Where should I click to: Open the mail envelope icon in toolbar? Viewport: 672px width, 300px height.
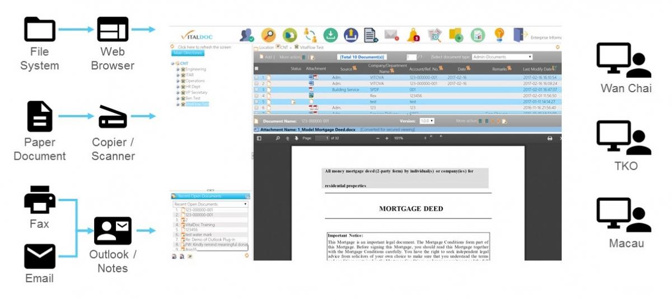coord(391,35)
